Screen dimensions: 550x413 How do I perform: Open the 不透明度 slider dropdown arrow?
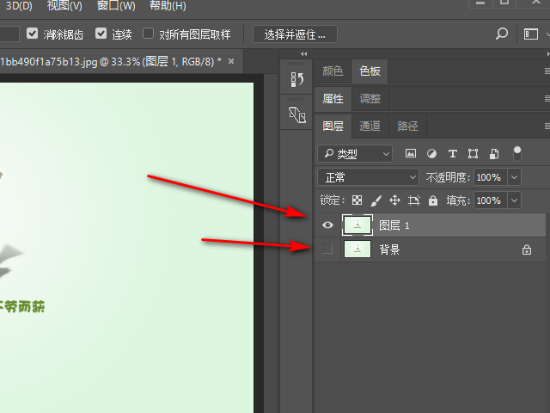(x=514, y=177)
